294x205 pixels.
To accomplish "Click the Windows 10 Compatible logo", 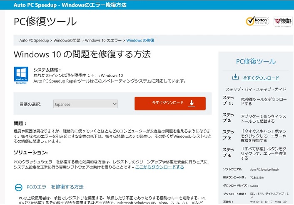I will point(21,74).
